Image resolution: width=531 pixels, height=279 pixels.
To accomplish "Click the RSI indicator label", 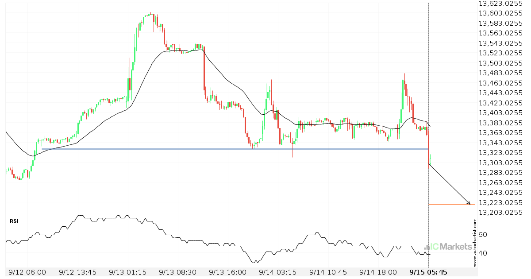I will click(15, 220).
